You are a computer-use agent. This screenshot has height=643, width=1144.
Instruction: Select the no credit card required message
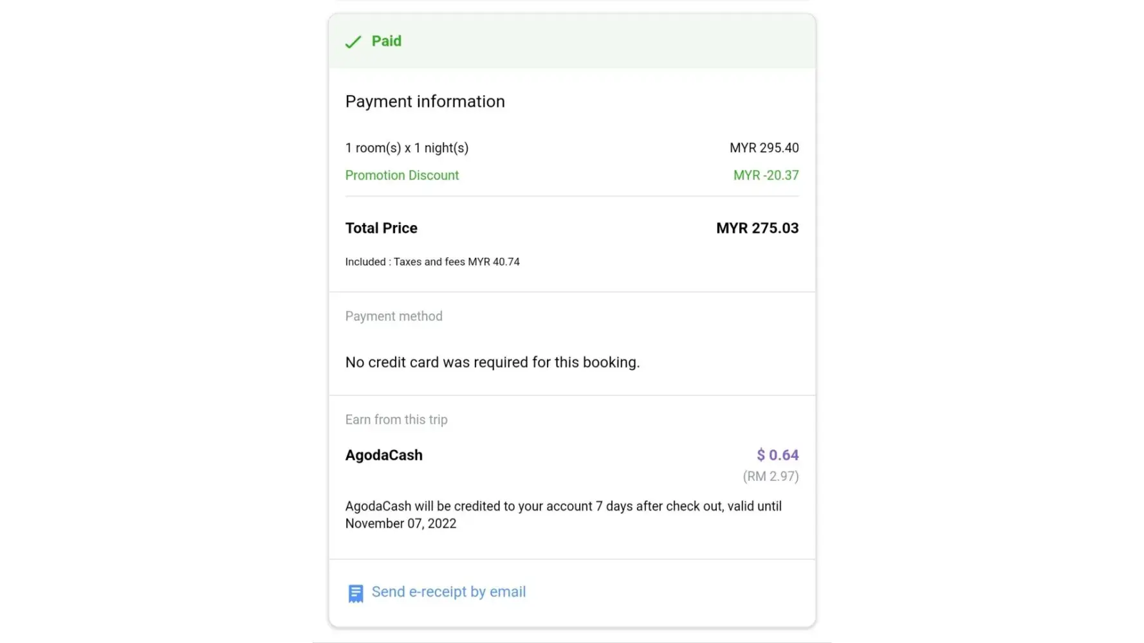click(x=492, y=363)
